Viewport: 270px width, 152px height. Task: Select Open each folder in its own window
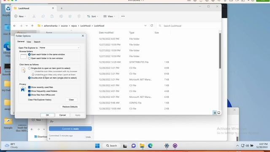(x=29, y=58)
